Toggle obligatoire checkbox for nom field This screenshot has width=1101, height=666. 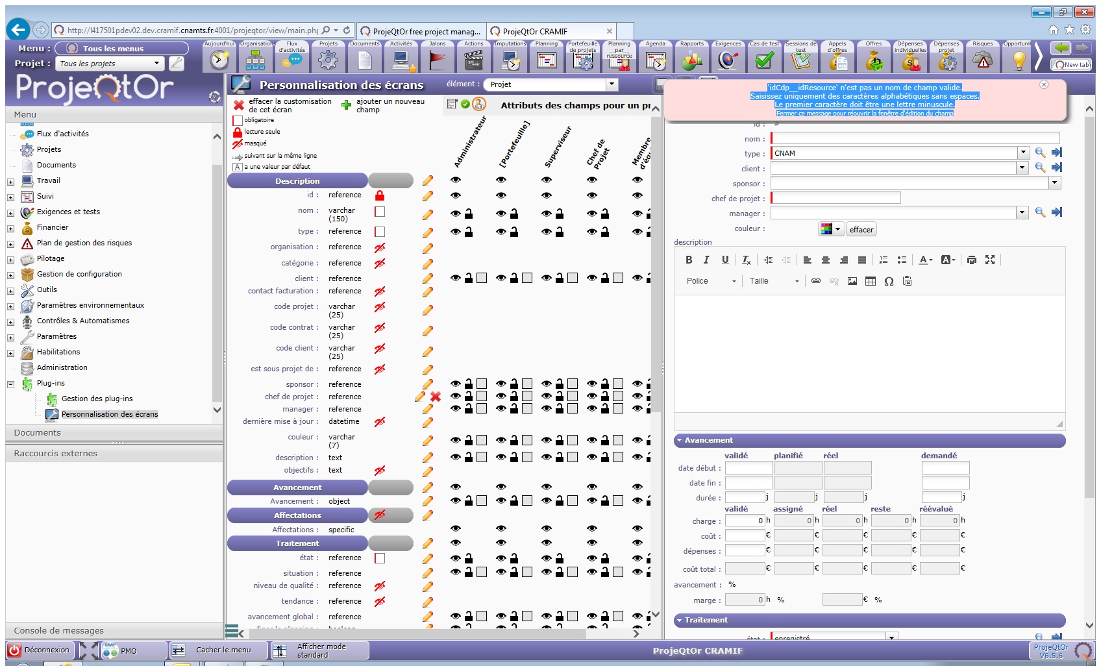[x=380, y=212]
